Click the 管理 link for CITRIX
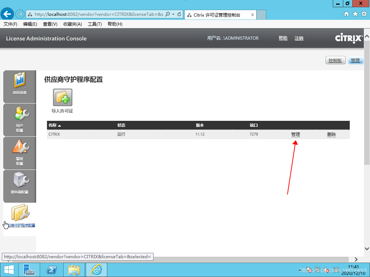Viewport: 370px width, 277px height. pos(296,135)
